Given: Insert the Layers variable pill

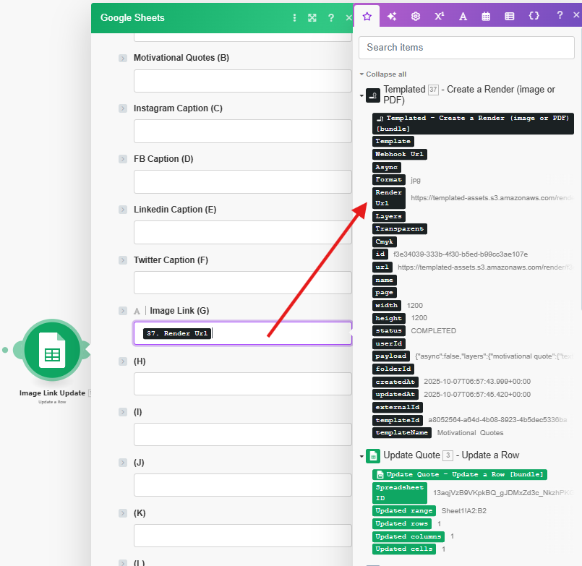Looking at the screenshot, I should coord(389,216).
